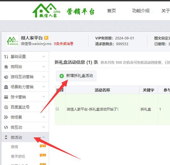Click the 游戏互动营销 gamepad icon
170x165 pixels.
6,77
